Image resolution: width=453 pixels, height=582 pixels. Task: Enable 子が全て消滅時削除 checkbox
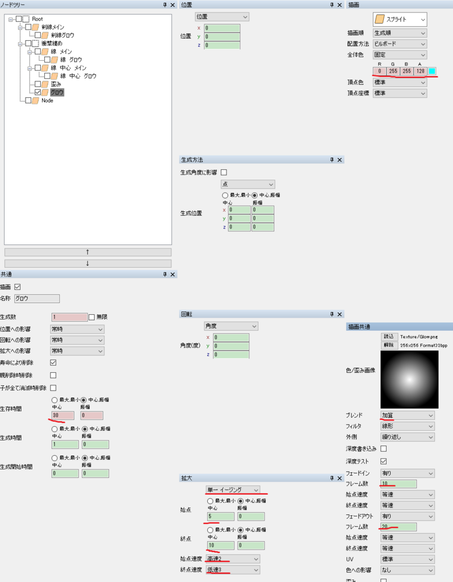(x=53, y=388)
